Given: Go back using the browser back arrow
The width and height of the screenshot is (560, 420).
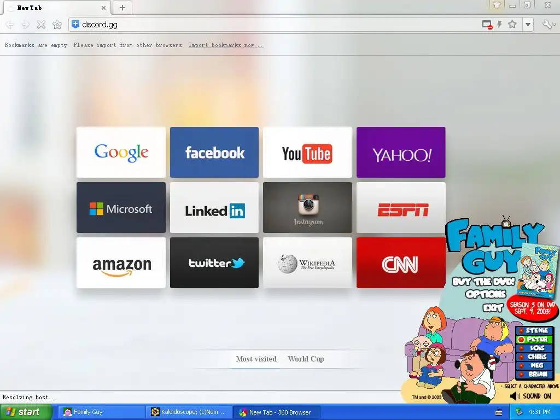Looking at the screenshot, I should tap(10, 25).
